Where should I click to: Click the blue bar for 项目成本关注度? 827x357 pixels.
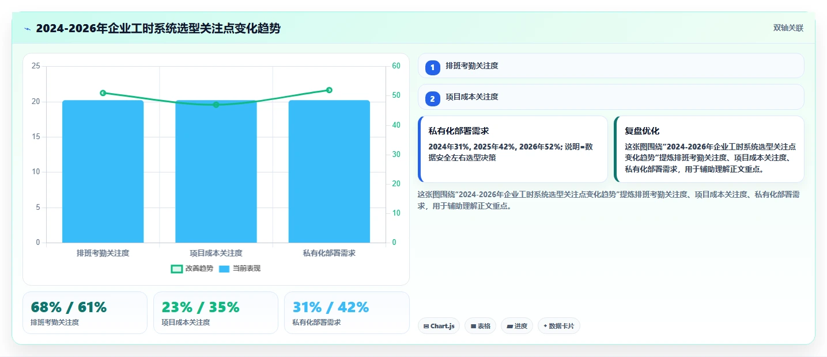(216, 171)
